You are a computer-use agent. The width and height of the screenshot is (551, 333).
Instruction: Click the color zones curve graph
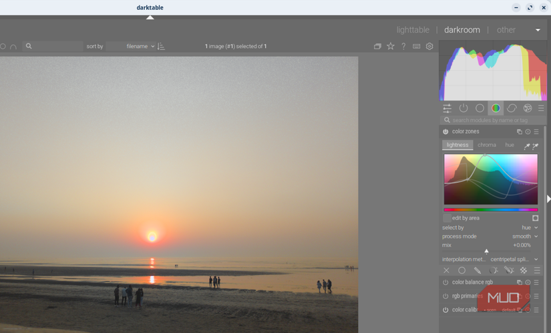tap(491, 179)
